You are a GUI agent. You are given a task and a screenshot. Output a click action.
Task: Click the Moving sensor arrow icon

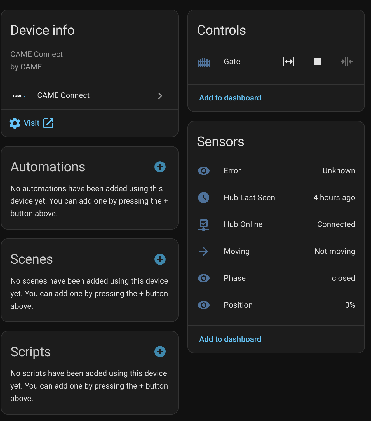204,251
